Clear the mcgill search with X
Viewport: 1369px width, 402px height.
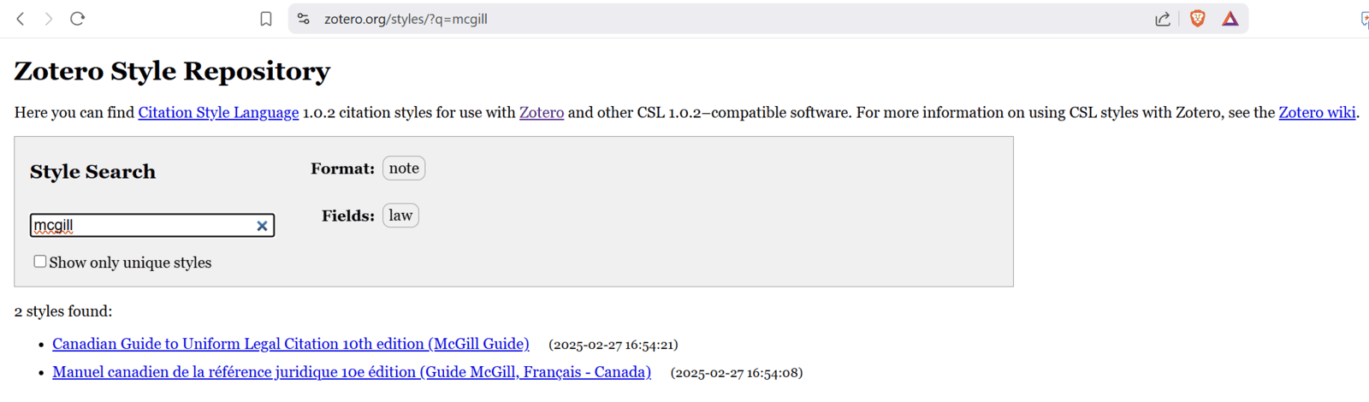click(262, 226)
